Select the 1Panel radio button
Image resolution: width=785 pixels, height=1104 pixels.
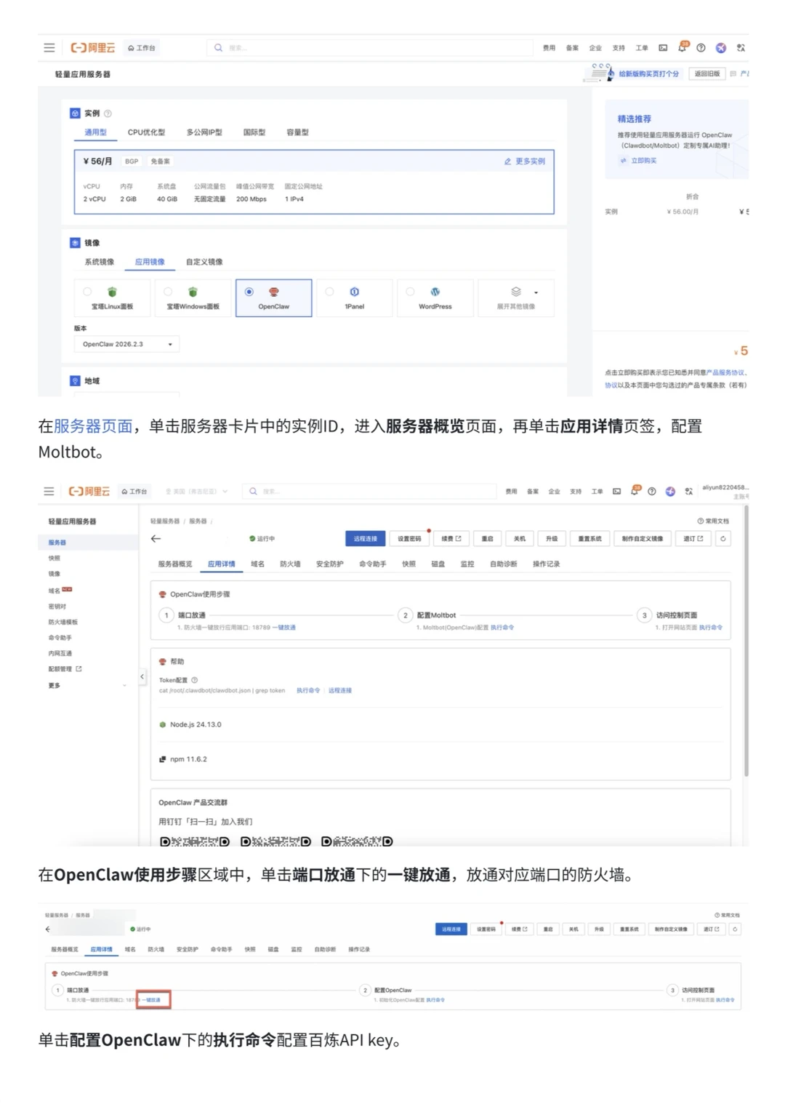click(x=329, y=292)
